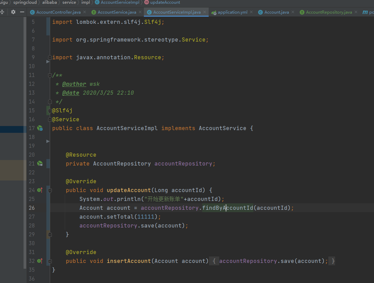Viewport: 374px width, 283px height.
Task: Click class icon on Account.java tab
Action: pos(260,12)
